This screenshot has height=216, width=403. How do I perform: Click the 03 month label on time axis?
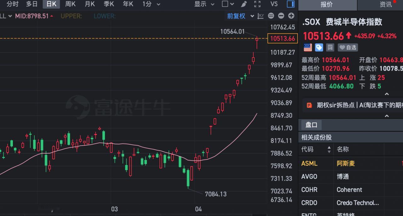(x=114, y=209)
